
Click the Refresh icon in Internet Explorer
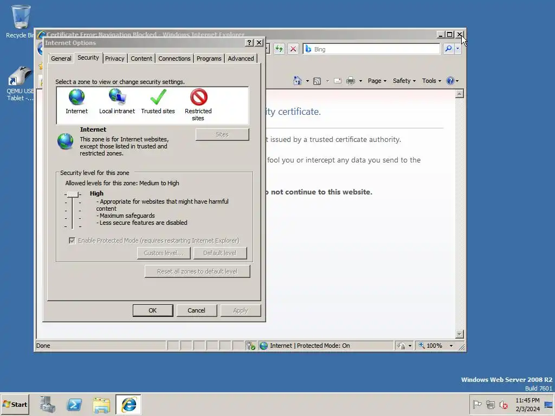[279, 49]
